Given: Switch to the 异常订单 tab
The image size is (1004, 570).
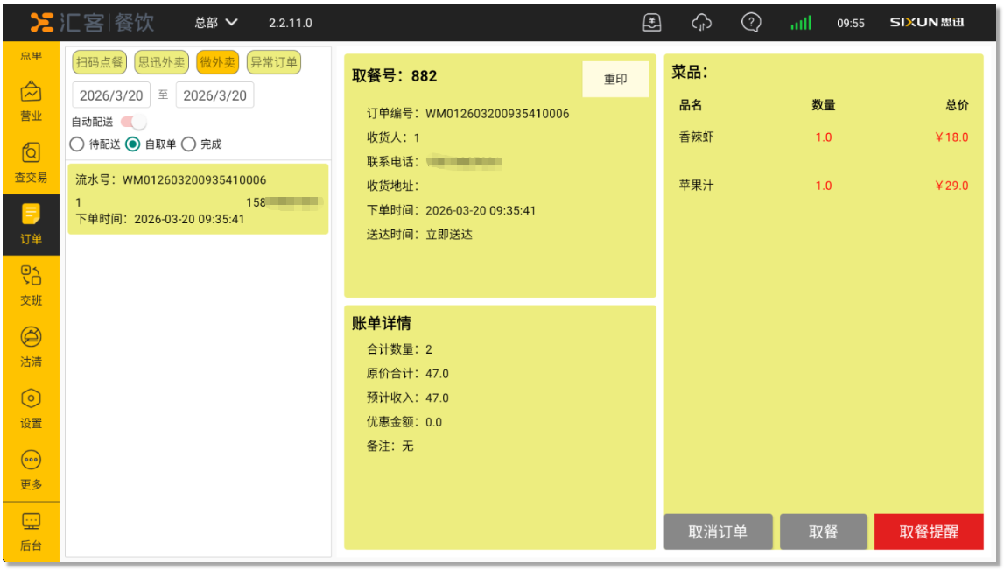Looking at the screenshot, I should (x=273, y=62).
